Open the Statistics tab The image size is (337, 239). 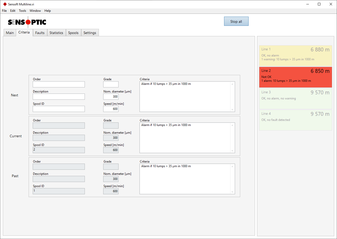[56, 33]
